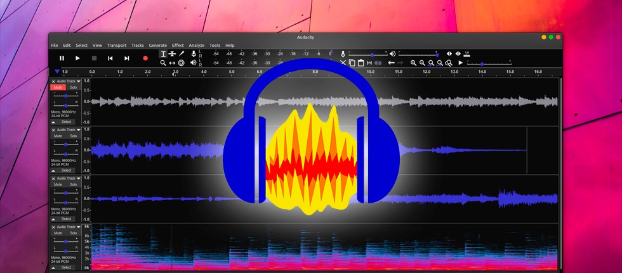Open the top track's Audio Track dropdown

click(69, 81)
